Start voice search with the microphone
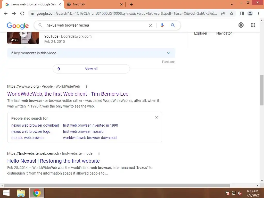Image resolution: width=264 pixels, height=198 pixels. tap(162, 25)
